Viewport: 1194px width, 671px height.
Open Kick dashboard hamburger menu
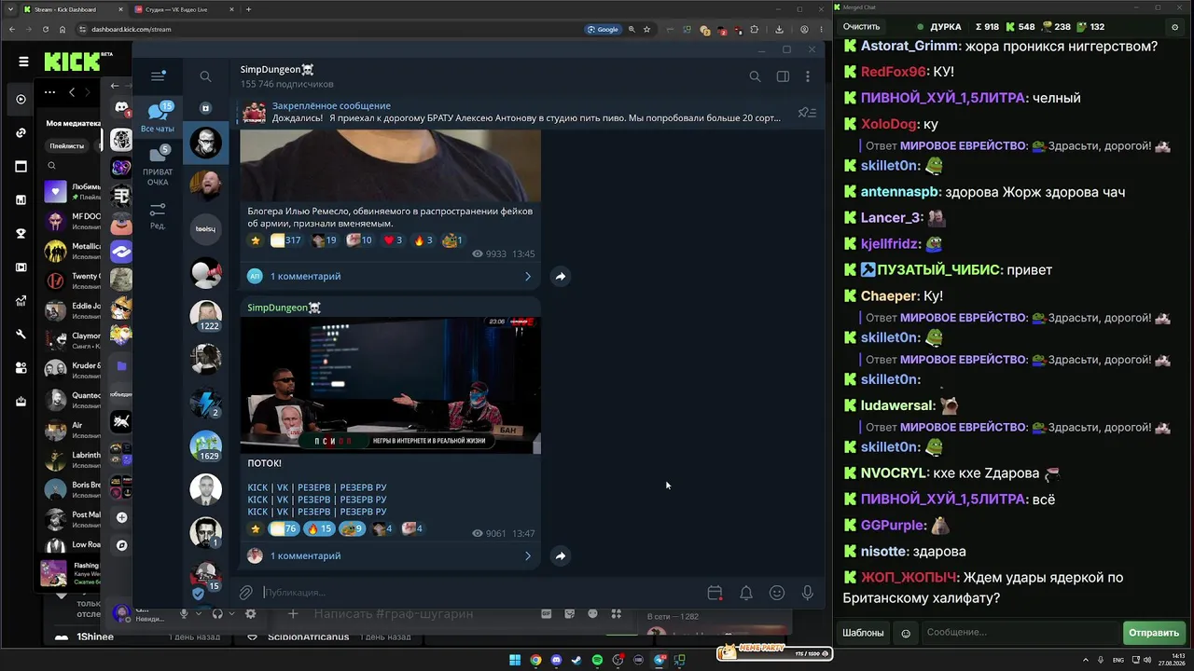[23, 62]
